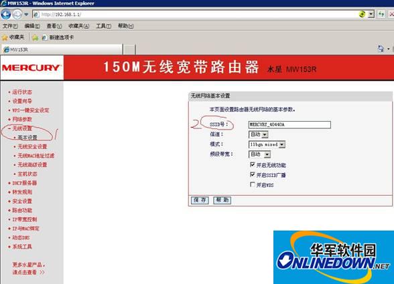Expand 系统工具 in sidebar

[22, 247]
